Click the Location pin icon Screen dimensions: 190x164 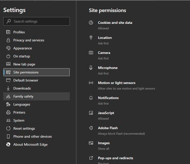pyautogui.click(x=91, y=38)
